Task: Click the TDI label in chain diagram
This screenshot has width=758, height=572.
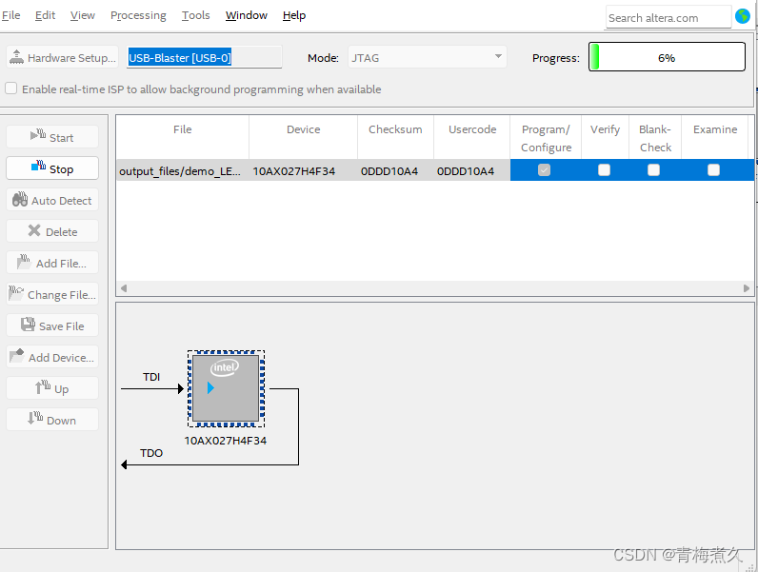Action: (x=151, y=377)
